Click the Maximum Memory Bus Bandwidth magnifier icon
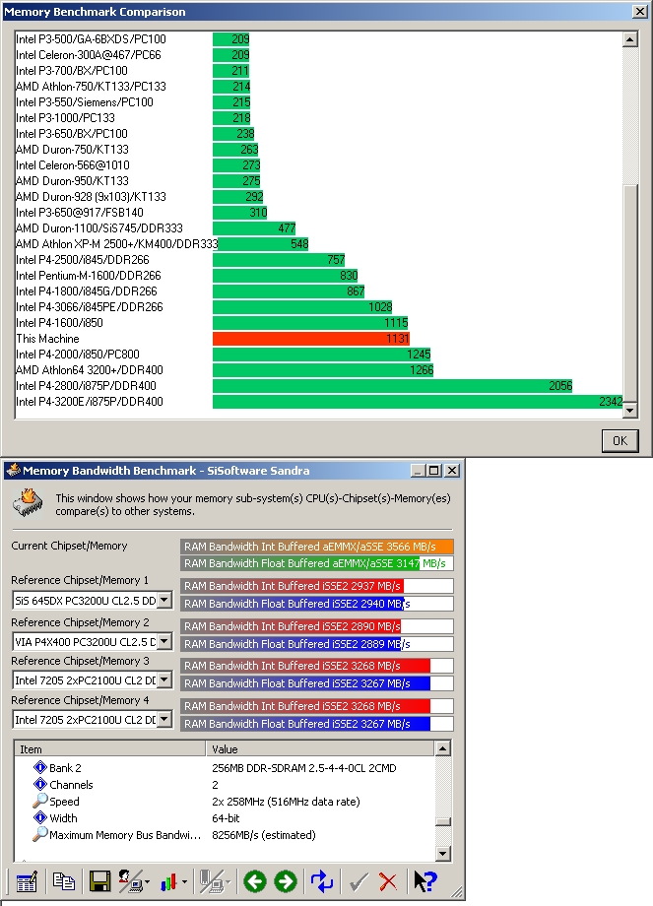Screen dimensions: 653x906 pyautogui.click(x=39, y=834)
